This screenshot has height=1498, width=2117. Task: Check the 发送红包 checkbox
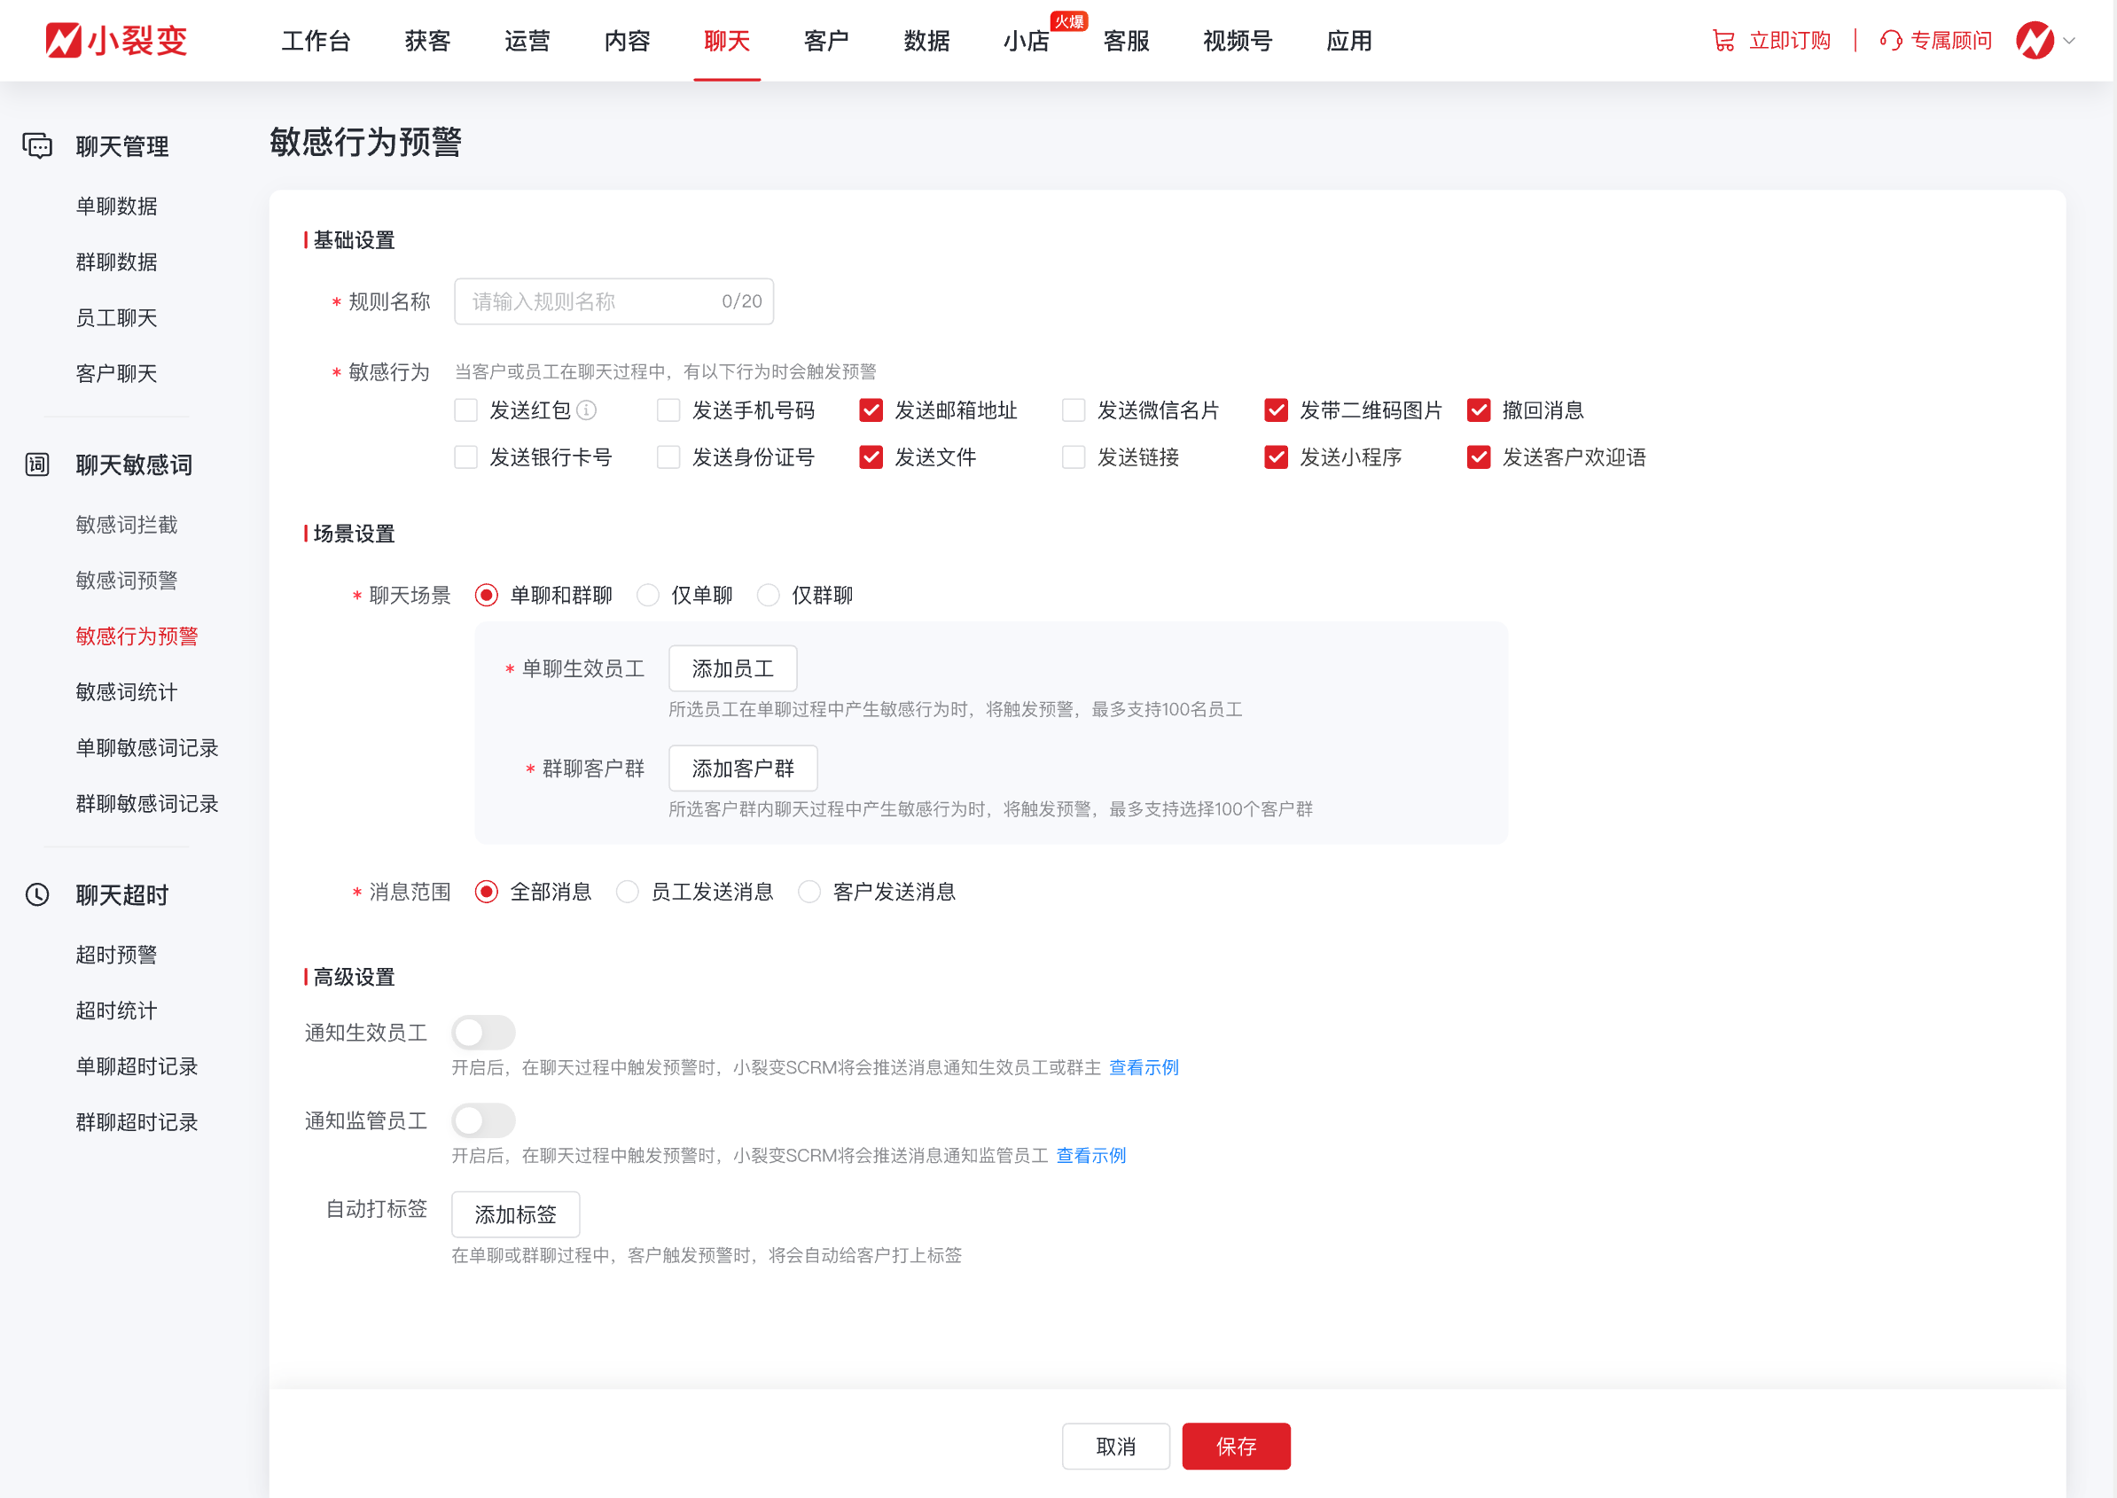click(465, 410)
